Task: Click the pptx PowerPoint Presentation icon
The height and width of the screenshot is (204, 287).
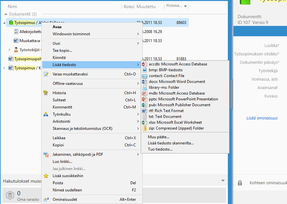Action: tap(144, 99)
